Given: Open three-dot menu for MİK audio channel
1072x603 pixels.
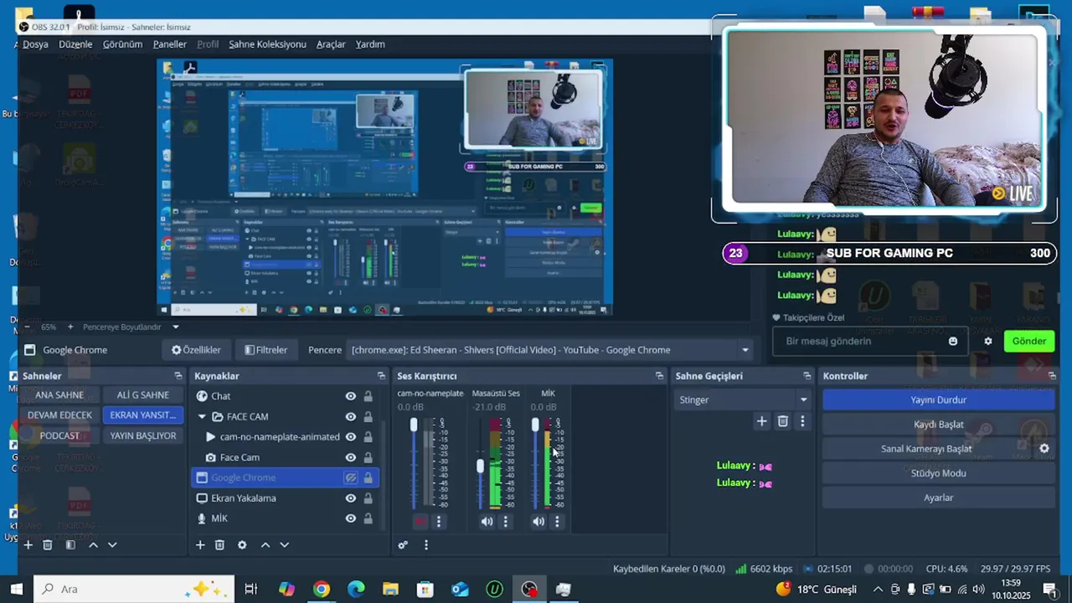Looking at the screenshot, I should [x=557, y=521].
